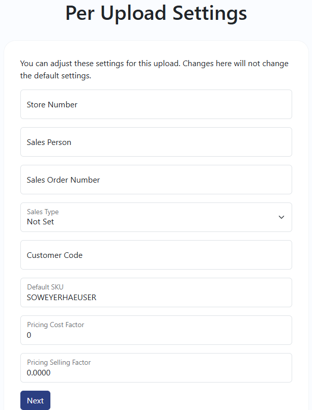Click into the Customer Code field
The height and width of the screenshot is (410, 312).
pos(156,255)
